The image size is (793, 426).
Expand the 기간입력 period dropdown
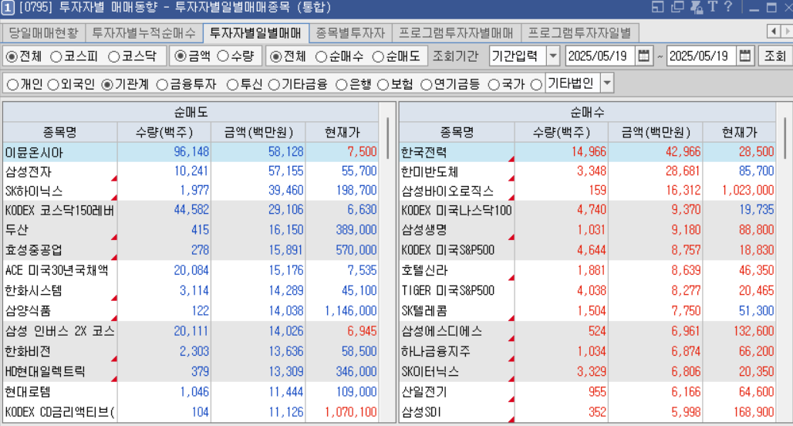coord(553,56)
